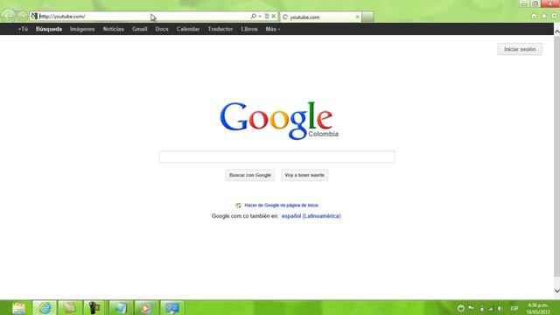Screen dimensions: 560x315
Task: Open the camcorder app taskbar icon
Action: (94, 308)
